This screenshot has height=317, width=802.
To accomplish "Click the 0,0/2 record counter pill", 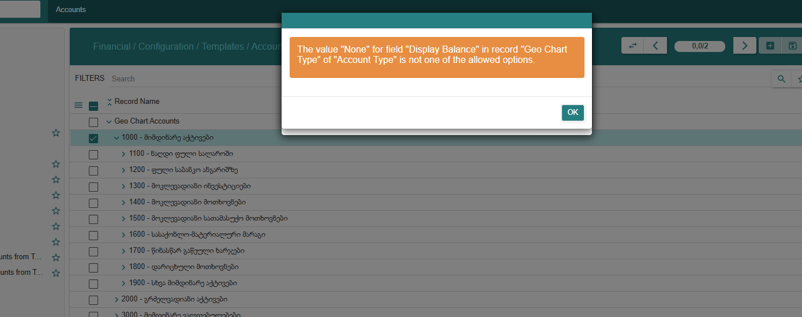I will pyautogui.click(x=699, y=46).
